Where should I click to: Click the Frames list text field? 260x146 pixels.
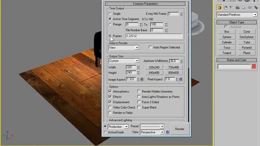tap(154, 36)
